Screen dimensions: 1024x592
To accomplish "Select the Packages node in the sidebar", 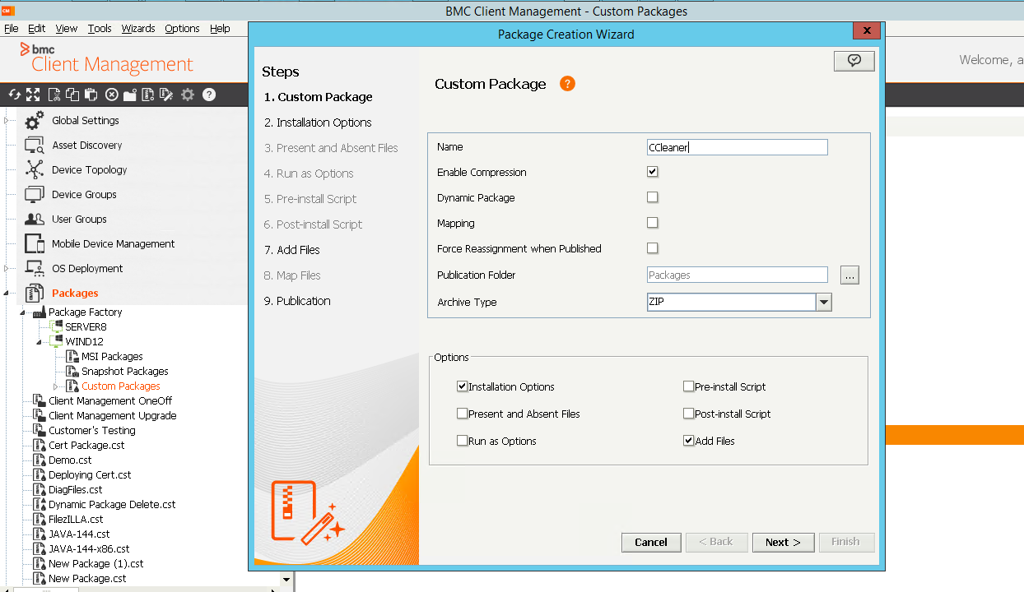I will click(75, 293).
